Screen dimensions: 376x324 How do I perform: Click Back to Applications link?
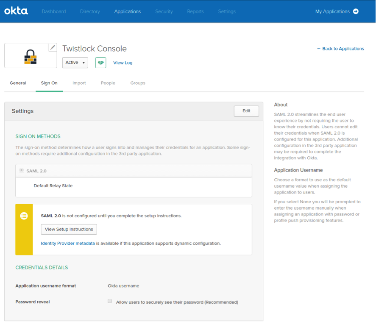coord(340,49)
